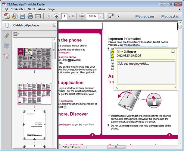Click document scroll up arrow
This screenshot has width=184, height=151.
point(180,23)
